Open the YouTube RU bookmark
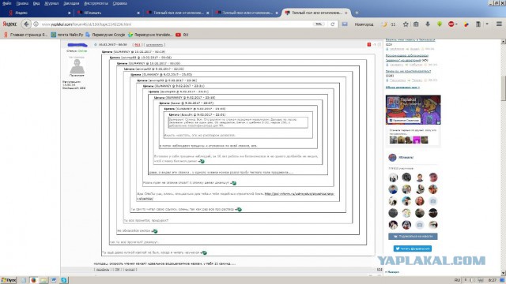 [x=182, y=35]
